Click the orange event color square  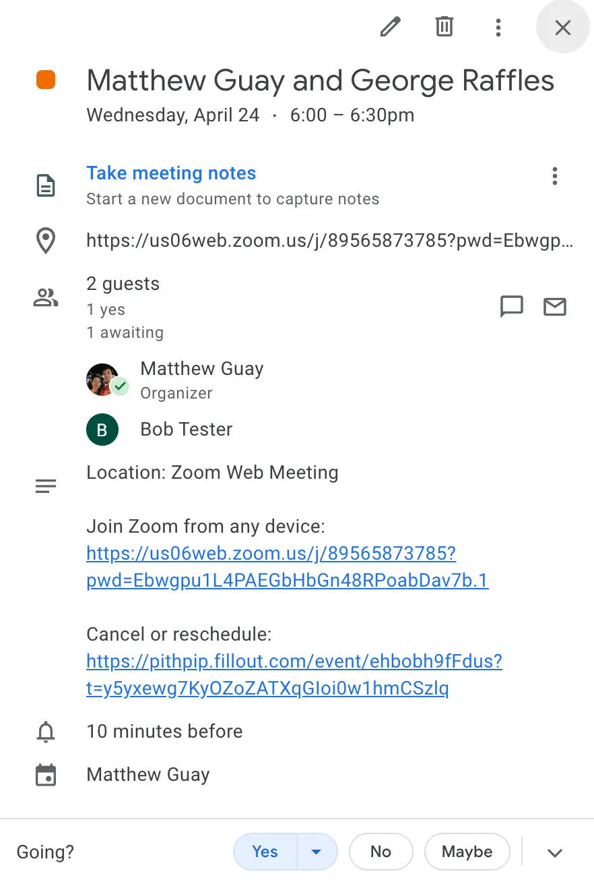coord(46,80)
